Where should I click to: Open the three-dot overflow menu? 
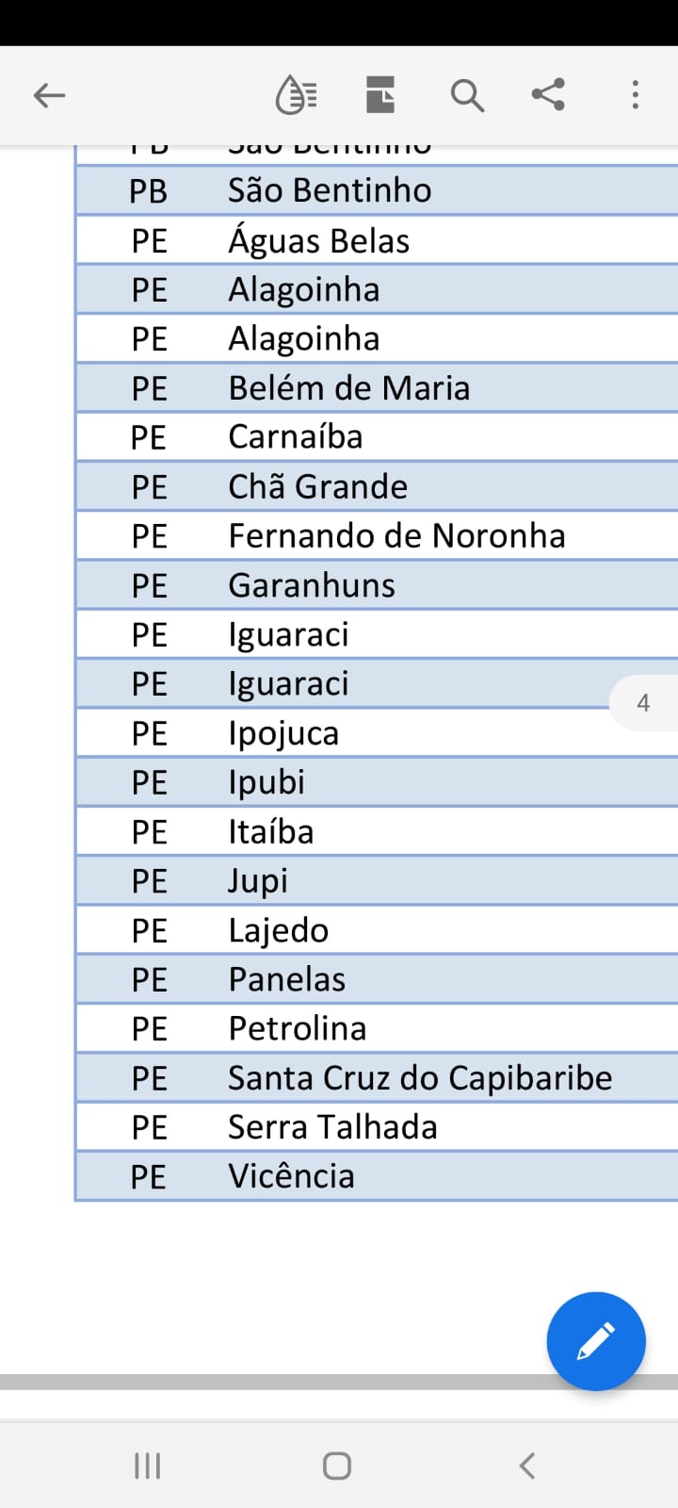pyautogui.click(x=636, y=95)
